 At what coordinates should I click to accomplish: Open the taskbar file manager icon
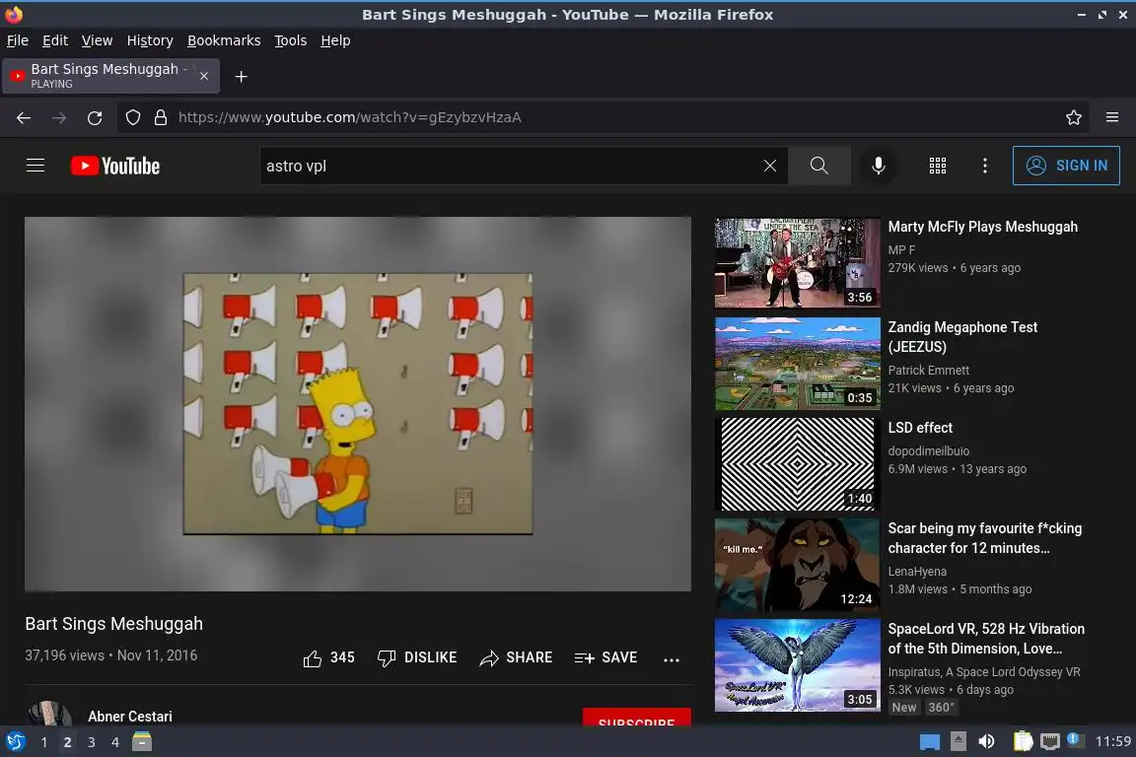pos(142,742)
